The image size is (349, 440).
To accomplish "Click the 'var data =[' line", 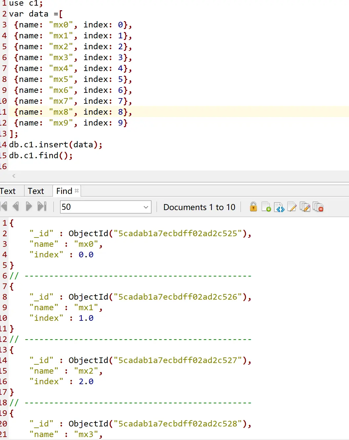I will (36, 14).
